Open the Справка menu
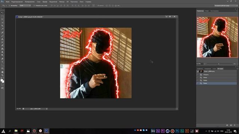Image resolution: width=239 pixels, height=134 pixels. [x=88, y=1]
